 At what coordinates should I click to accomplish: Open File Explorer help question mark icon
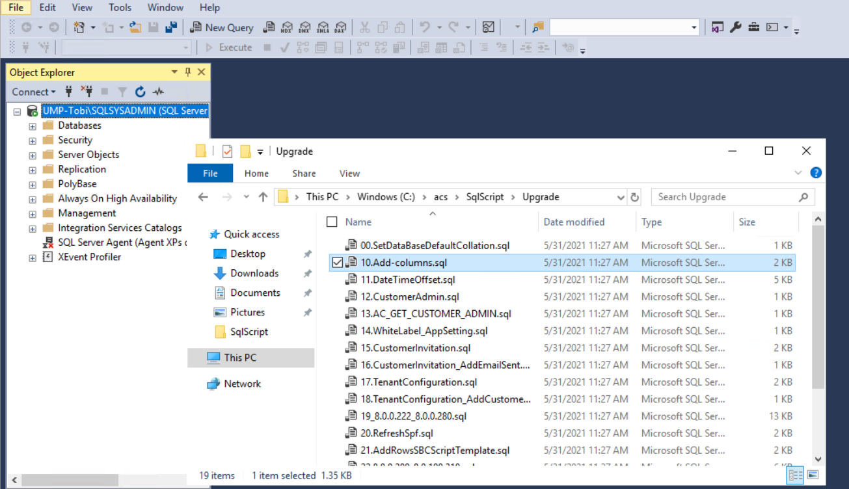[x=815, y=173]
